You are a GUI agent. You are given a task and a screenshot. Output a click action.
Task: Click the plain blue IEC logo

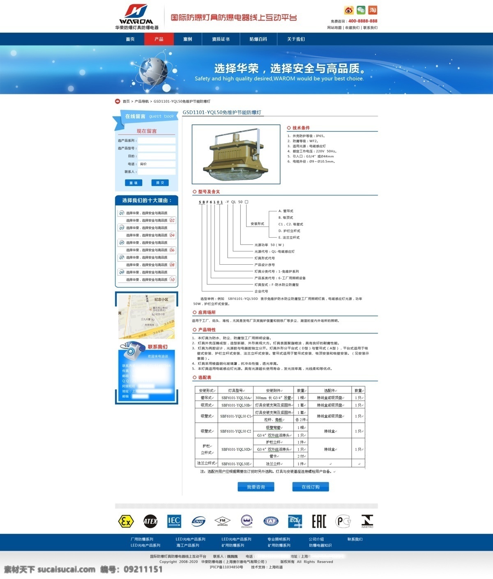click(174, 521)
